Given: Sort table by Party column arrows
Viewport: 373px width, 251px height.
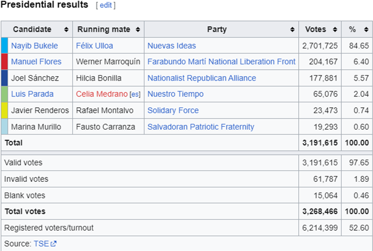Looking at the screenshot, I should (x=292, y=29).
